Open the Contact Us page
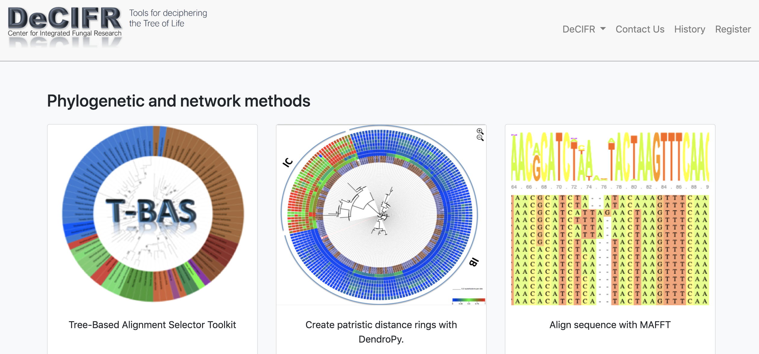Screen dimensions: 759x354 coord(640,29)
